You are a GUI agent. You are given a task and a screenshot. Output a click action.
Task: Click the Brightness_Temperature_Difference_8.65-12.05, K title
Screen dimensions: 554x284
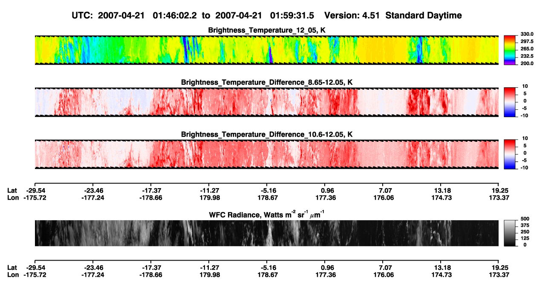266,82
